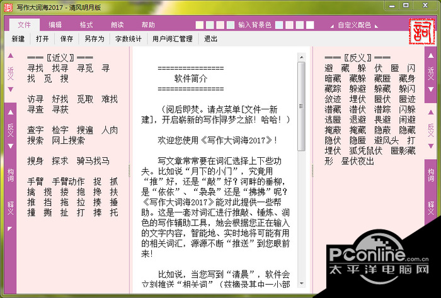
Task: Click the antonym 暗藏
Action: click(x=333, y=79)
